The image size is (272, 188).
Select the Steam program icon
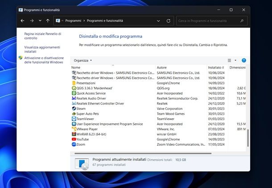point(74,108)
